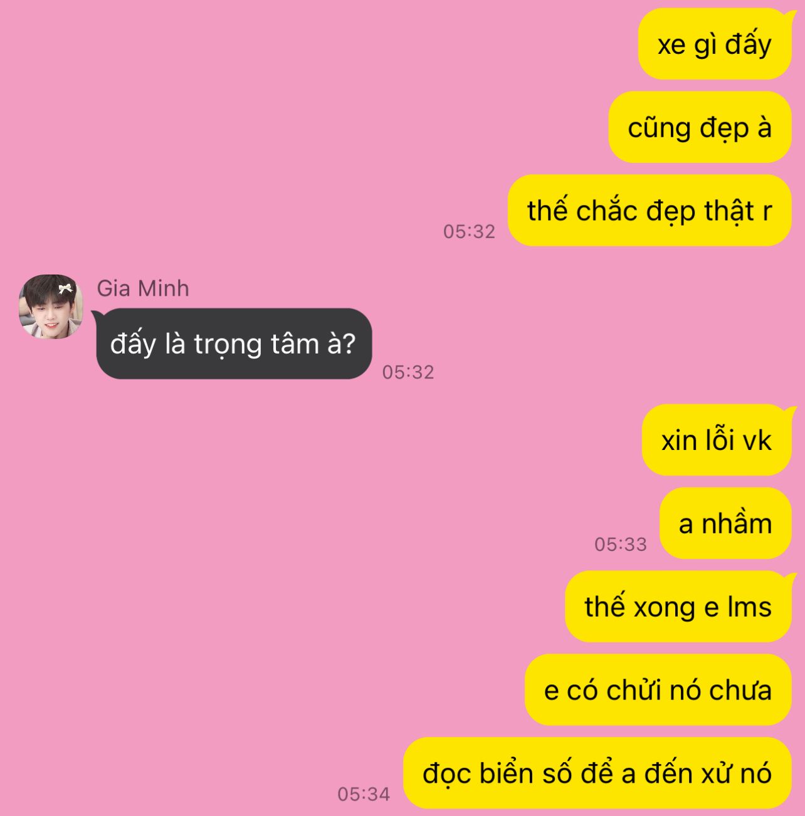805x816 pixels.
Task: Click the bow decoration on the avatar
Action: pos(65,288)
